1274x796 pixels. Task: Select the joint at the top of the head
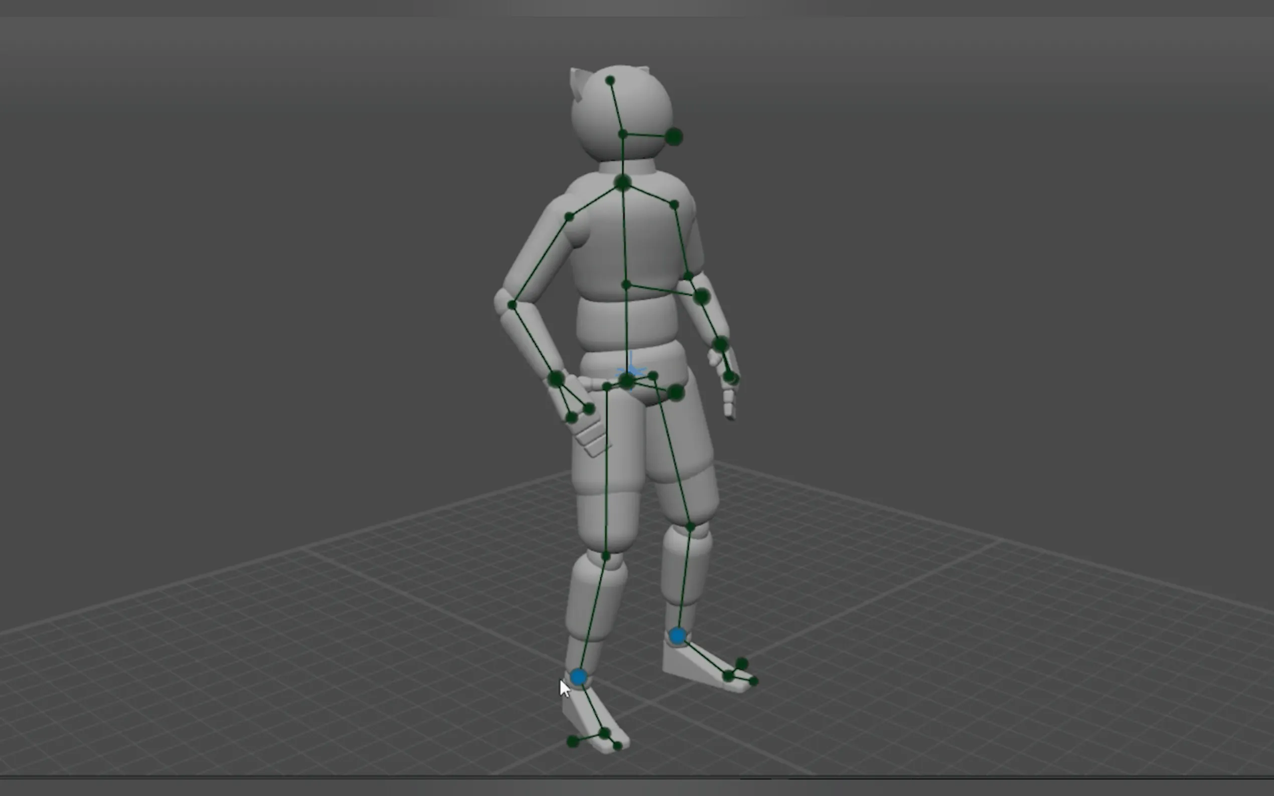tap(610, 81)
